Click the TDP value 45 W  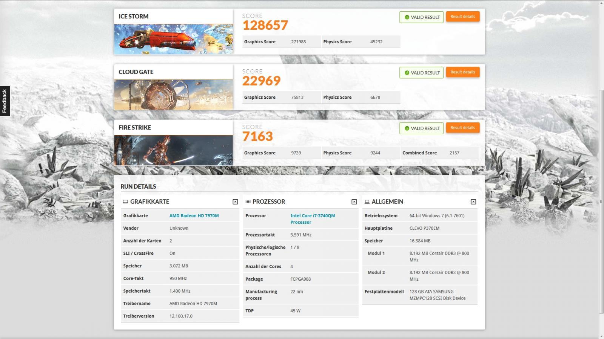click(x=296, y=311)
